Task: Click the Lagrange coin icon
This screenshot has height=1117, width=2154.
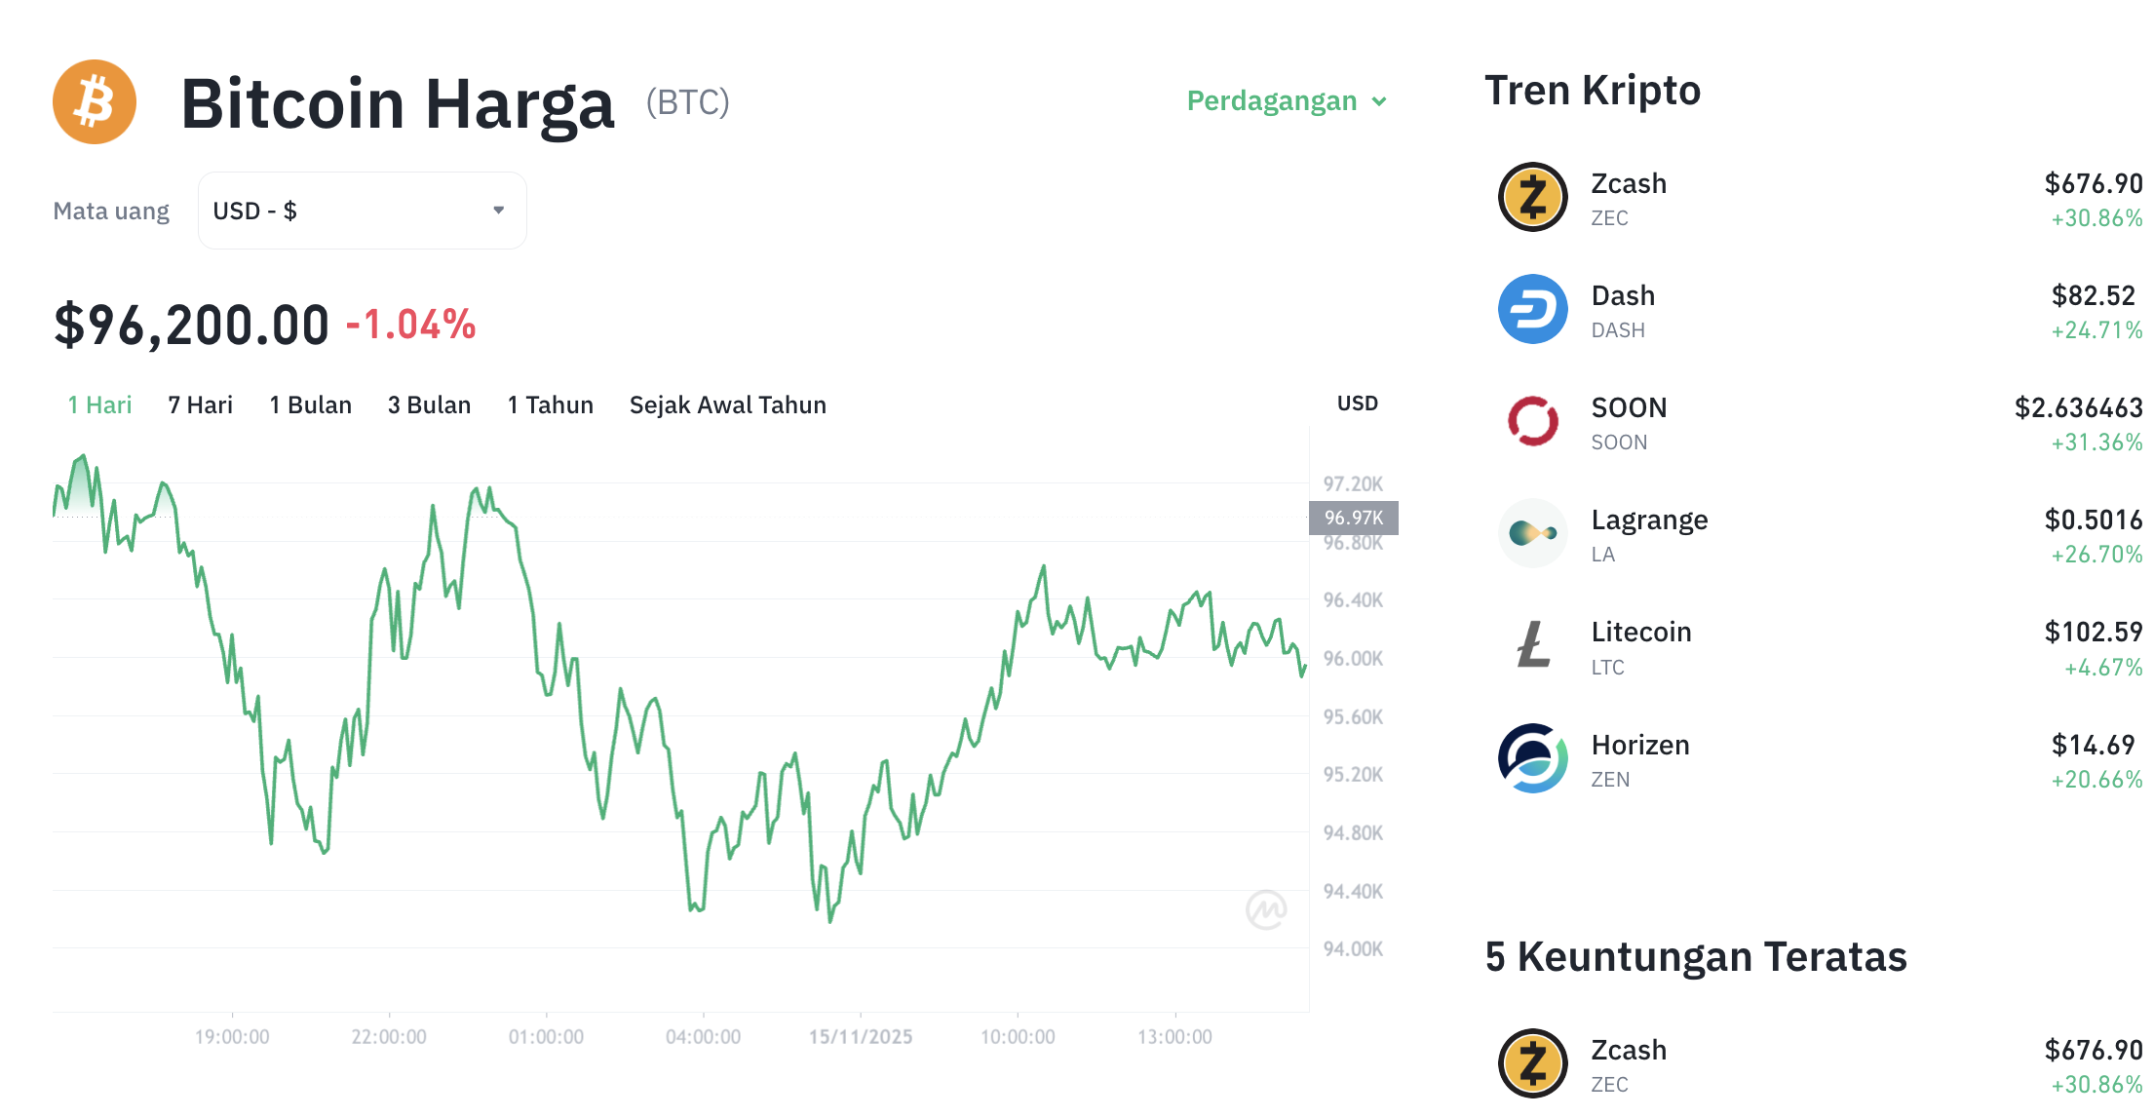Action: click(x=1532, y=533)
